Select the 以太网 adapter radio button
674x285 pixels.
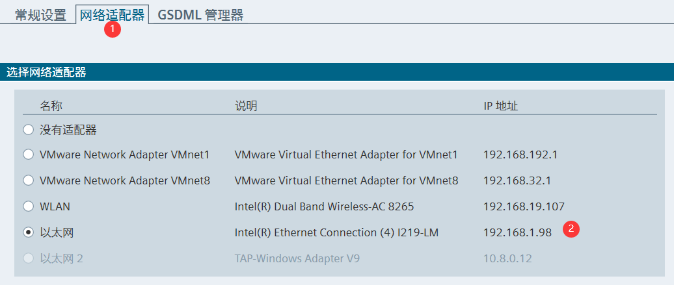click(x=29, y=232)
